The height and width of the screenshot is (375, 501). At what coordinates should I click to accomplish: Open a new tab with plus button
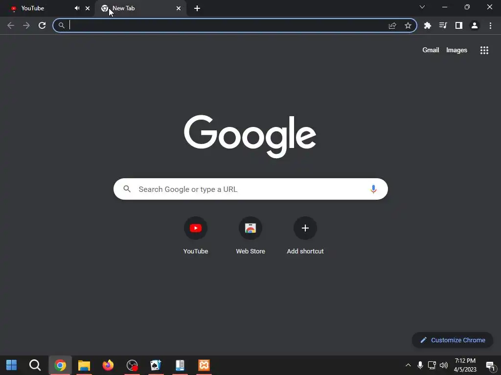[197, 8]
